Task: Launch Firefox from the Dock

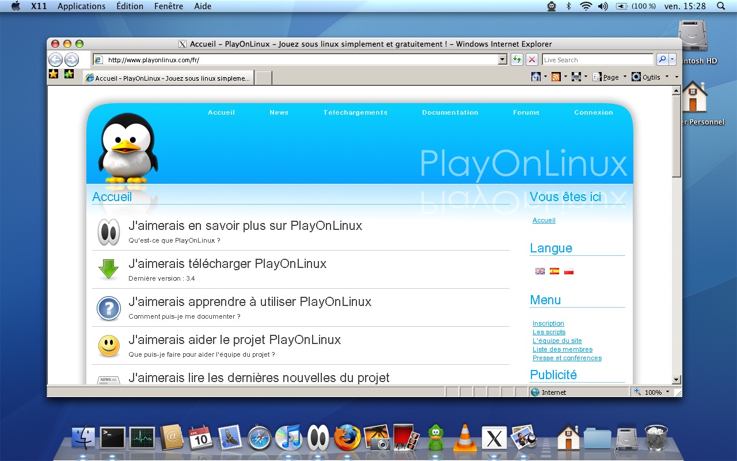Action: tap(347, 438)
